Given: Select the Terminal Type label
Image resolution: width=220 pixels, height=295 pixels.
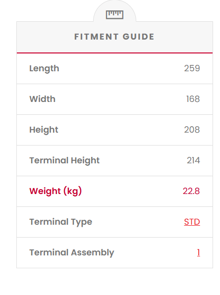Looking at the screenshot, I should pyautogui.click(x=60, y=222).
